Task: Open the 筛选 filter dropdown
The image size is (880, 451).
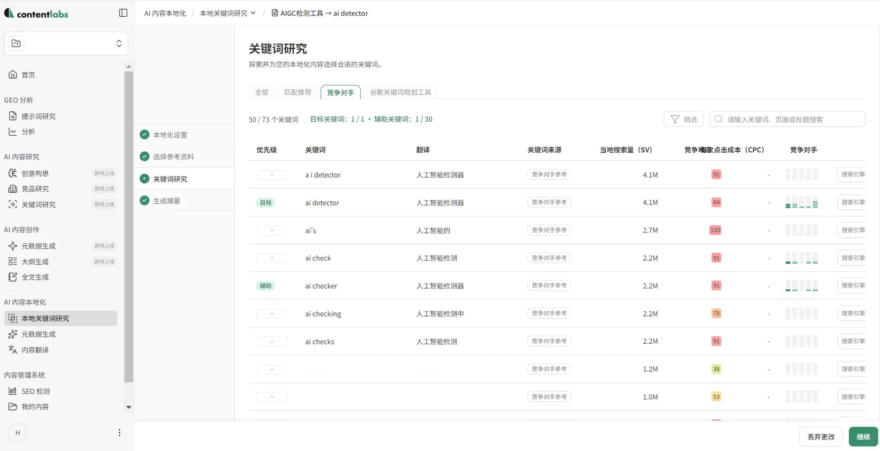Action: click(684, 119)
